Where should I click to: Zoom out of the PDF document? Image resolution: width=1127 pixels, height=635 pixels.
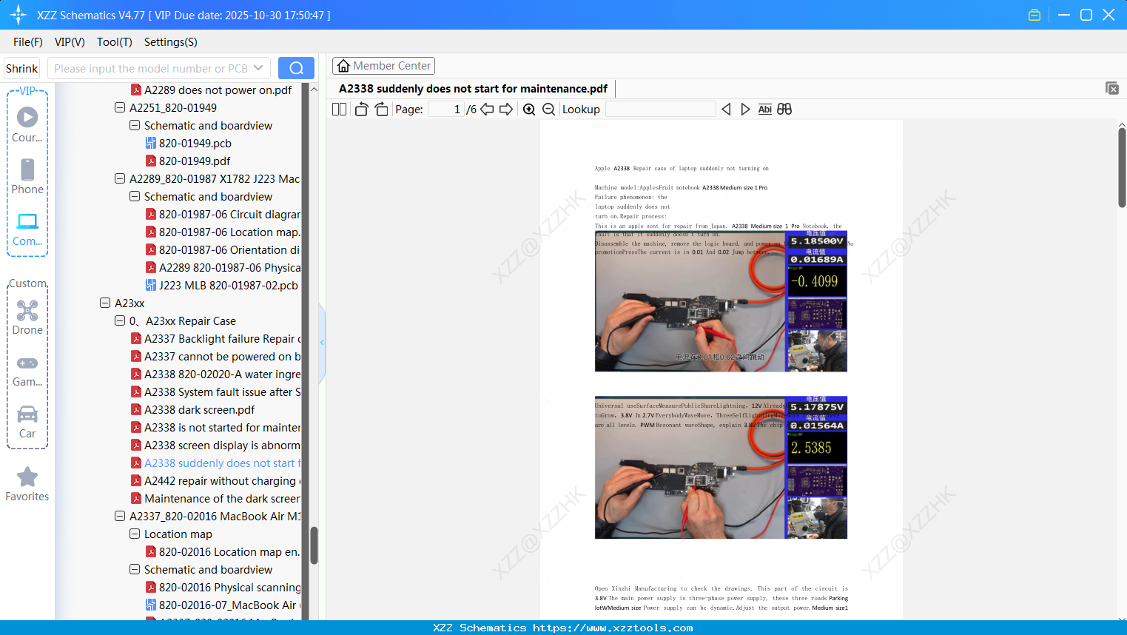point(548,110)
